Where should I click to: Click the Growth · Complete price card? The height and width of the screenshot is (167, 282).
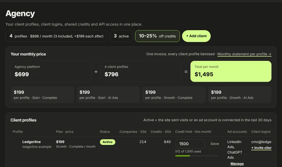174,94
